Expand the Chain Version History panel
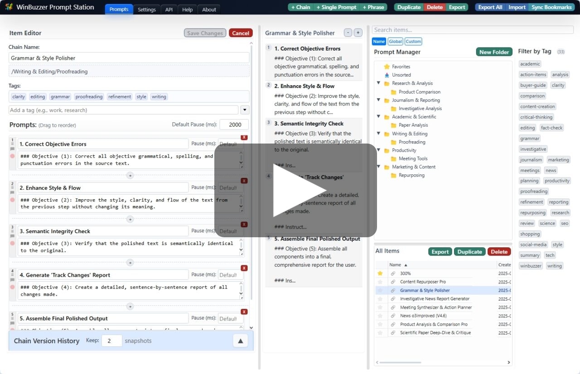This screenshot has height=374, width=580. [x=241, y=341]
